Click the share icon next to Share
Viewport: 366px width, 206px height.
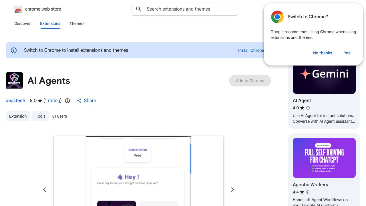click(79, 101)
